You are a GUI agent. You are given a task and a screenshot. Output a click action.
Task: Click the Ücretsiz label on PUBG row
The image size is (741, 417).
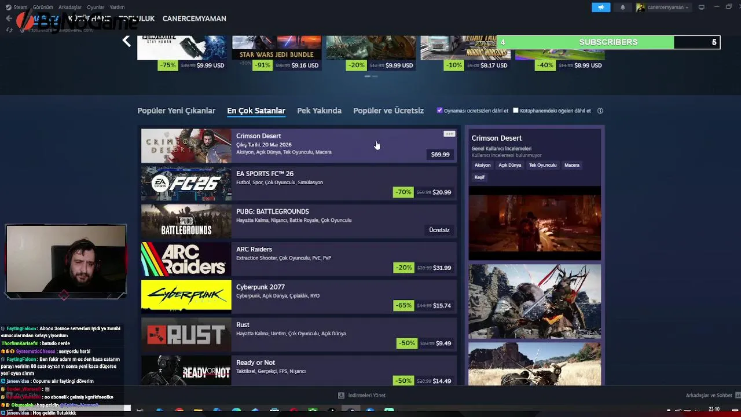pos(439,230)
